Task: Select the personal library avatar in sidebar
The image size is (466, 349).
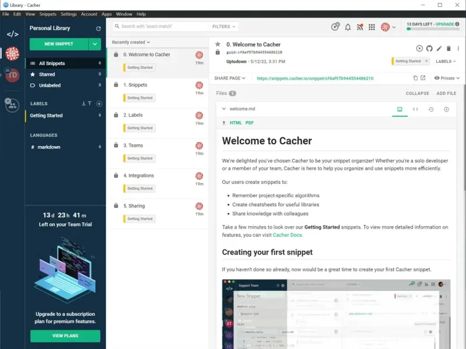Action: (12, 54)
